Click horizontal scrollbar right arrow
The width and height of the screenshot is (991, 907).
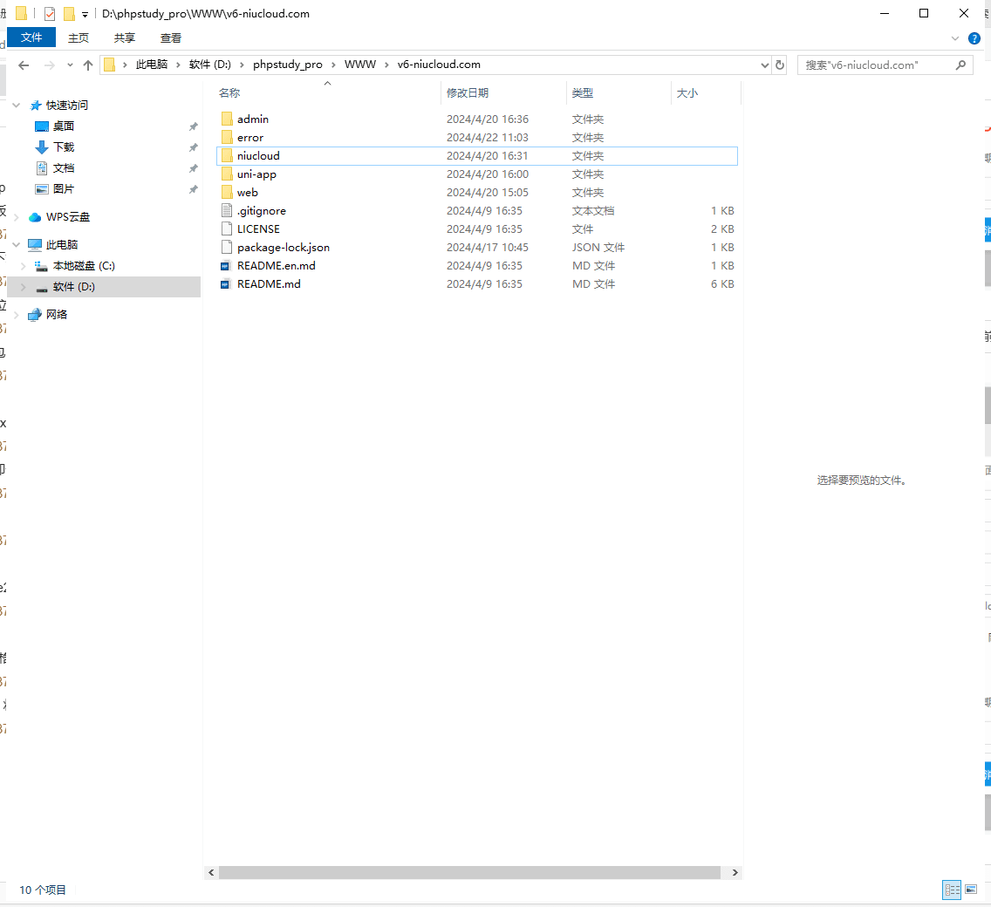click(x=735, y=872)
